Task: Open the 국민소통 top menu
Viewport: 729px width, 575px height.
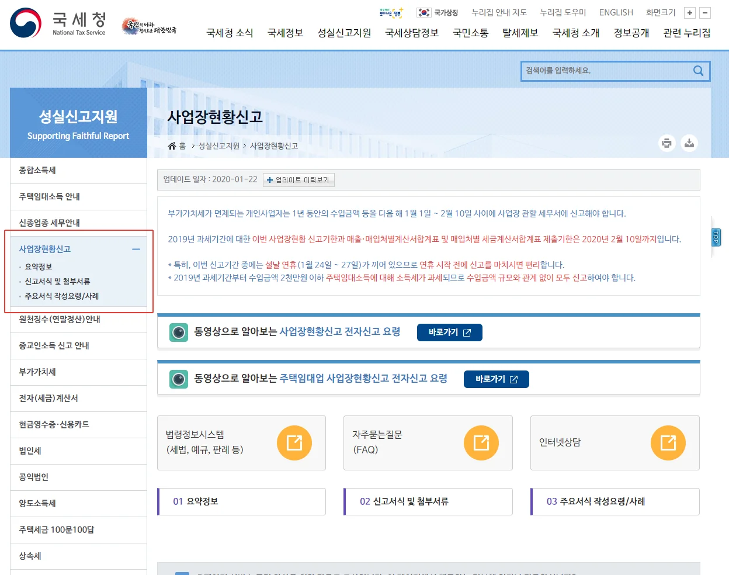Action: pyautogui.click(x=470, y=33)
